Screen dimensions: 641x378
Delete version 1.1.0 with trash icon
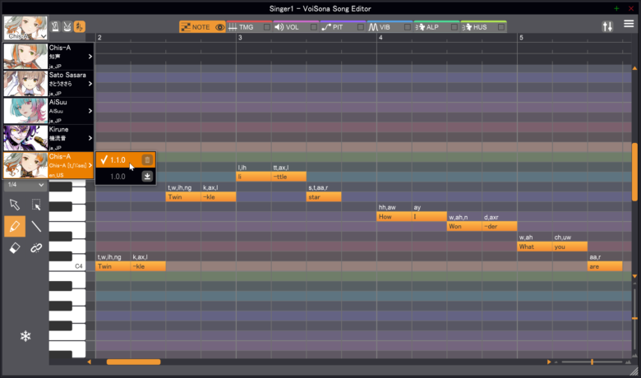(x=147, y=159)
